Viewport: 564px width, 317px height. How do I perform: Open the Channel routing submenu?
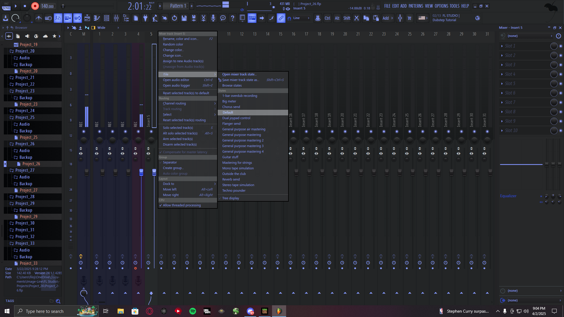pos(174,103)
